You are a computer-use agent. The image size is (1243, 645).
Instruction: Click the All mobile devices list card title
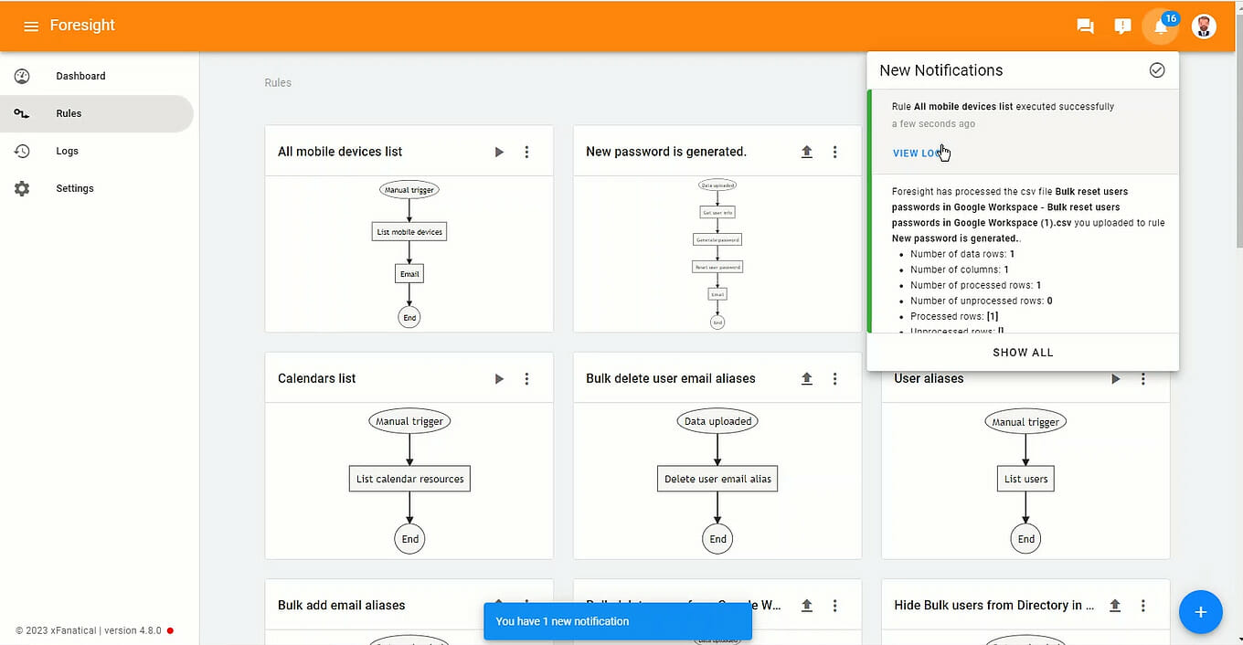[x=340, y=152]
